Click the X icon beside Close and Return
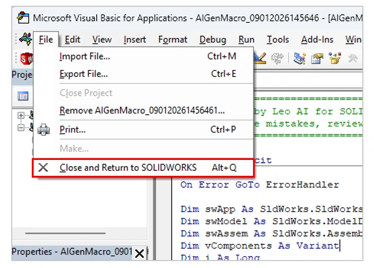 43,167
